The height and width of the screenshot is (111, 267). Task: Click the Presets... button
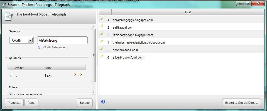[14, 103]
